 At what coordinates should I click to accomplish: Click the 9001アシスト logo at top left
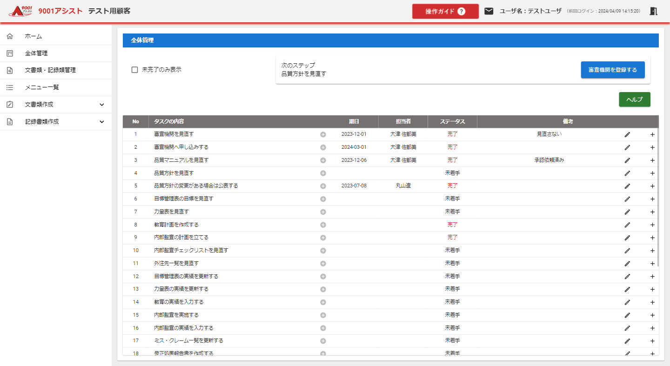(x=20, y=10)
